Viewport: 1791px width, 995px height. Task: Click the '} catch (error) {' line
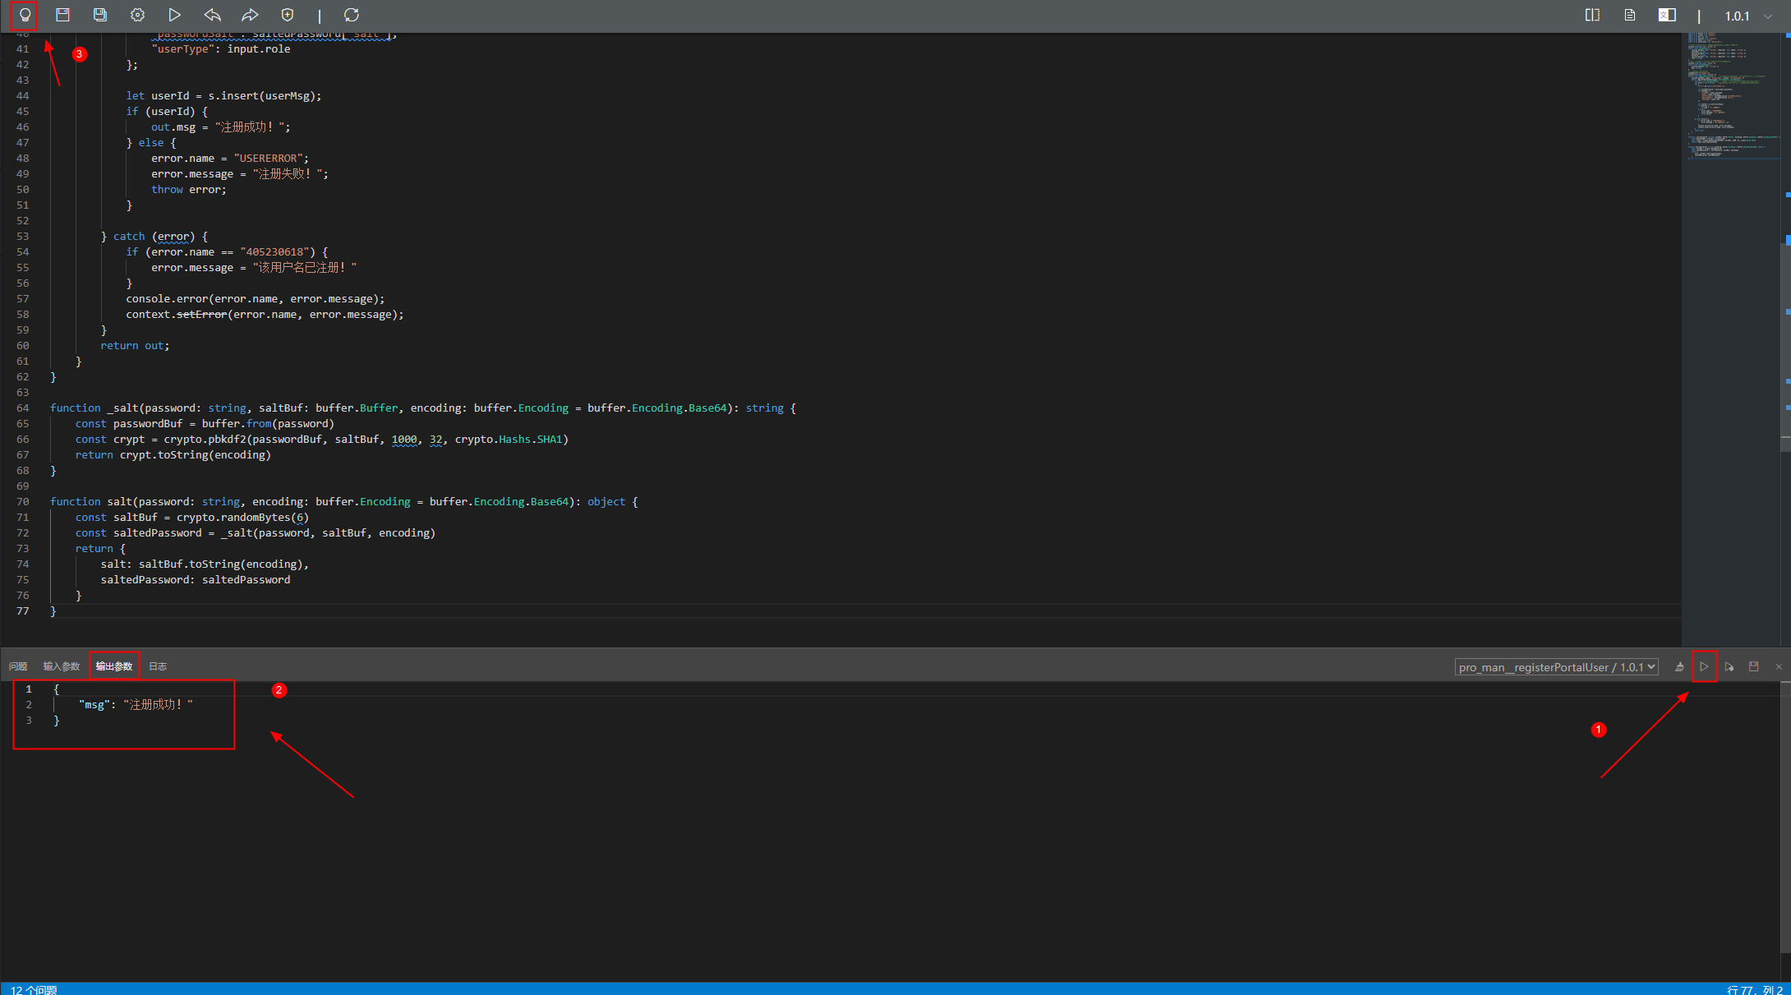pos(154,236)
